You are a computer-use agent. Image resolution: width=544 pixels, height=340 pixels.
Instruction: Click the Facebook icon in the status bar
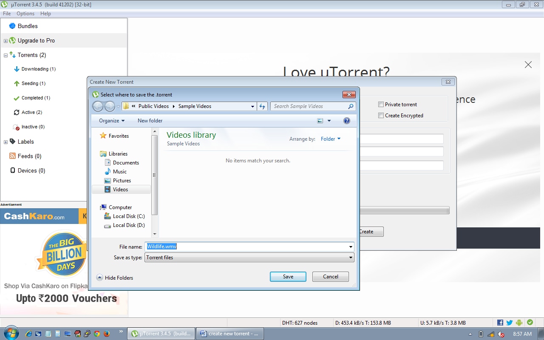point(500,323)
